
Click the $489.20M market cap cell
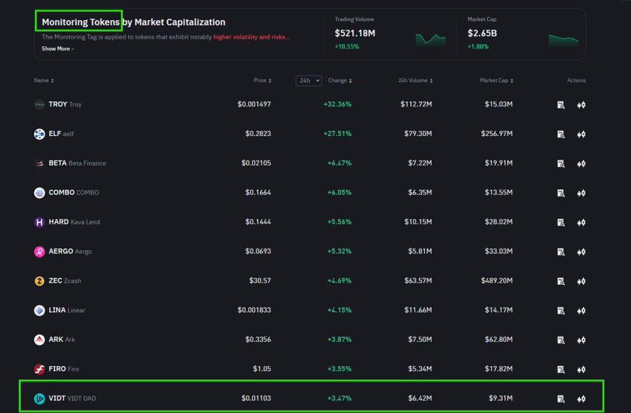pyautogui.click(x=496, y=280)
